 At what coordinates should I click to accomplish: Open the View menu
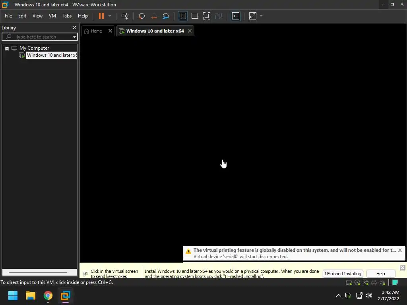tap(37, 16)
